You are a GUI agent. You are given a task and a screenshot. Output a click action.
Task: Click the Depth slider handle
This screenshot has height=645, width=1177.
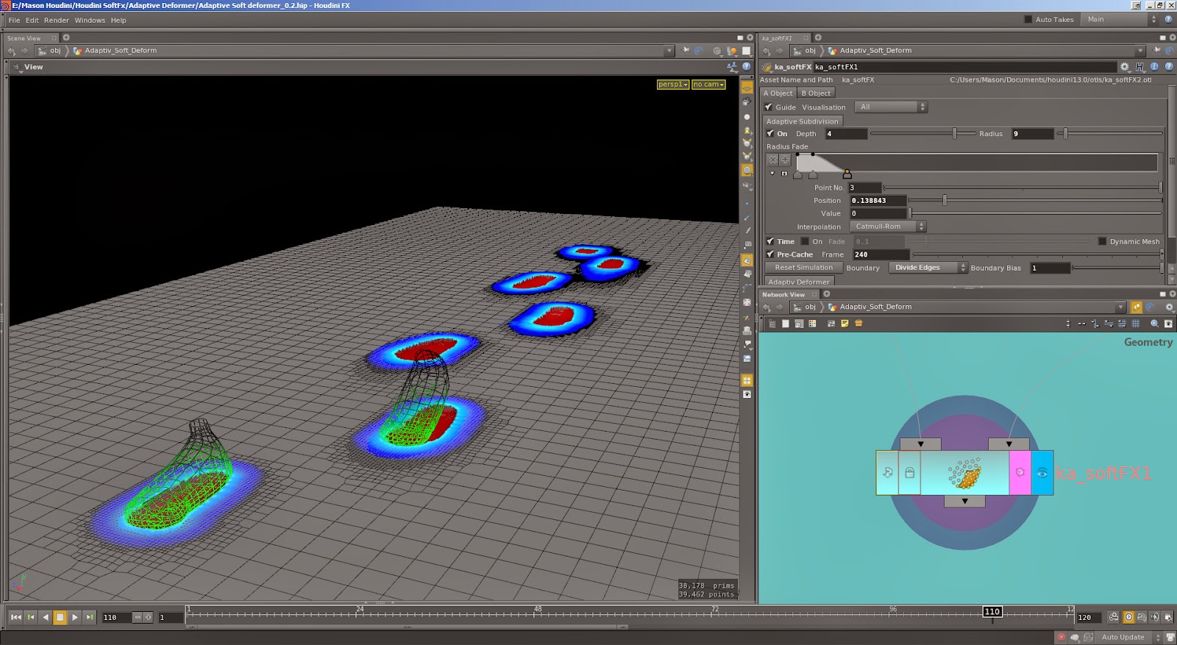coord(955,134)
